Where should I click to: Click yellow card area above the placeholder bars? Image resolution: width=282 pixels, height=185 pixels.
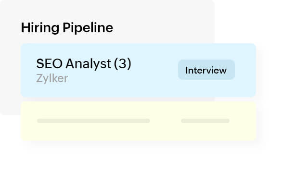138,110
